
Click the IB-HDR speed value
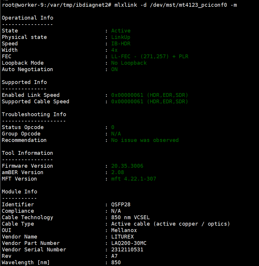[121, 44]
